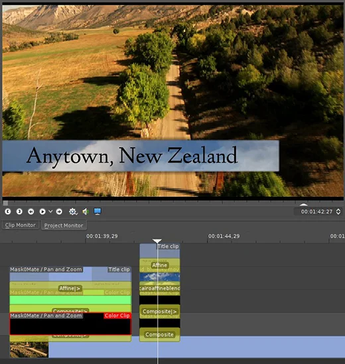
Task: Click the timeline playhead triangle
Action: [157, 241]
